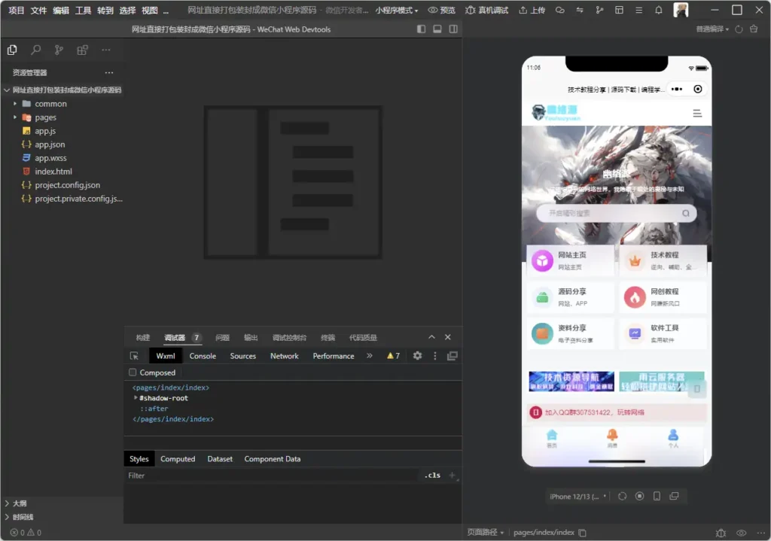Open the 小程序模式 mode dropdown

(x=396, y=11)
